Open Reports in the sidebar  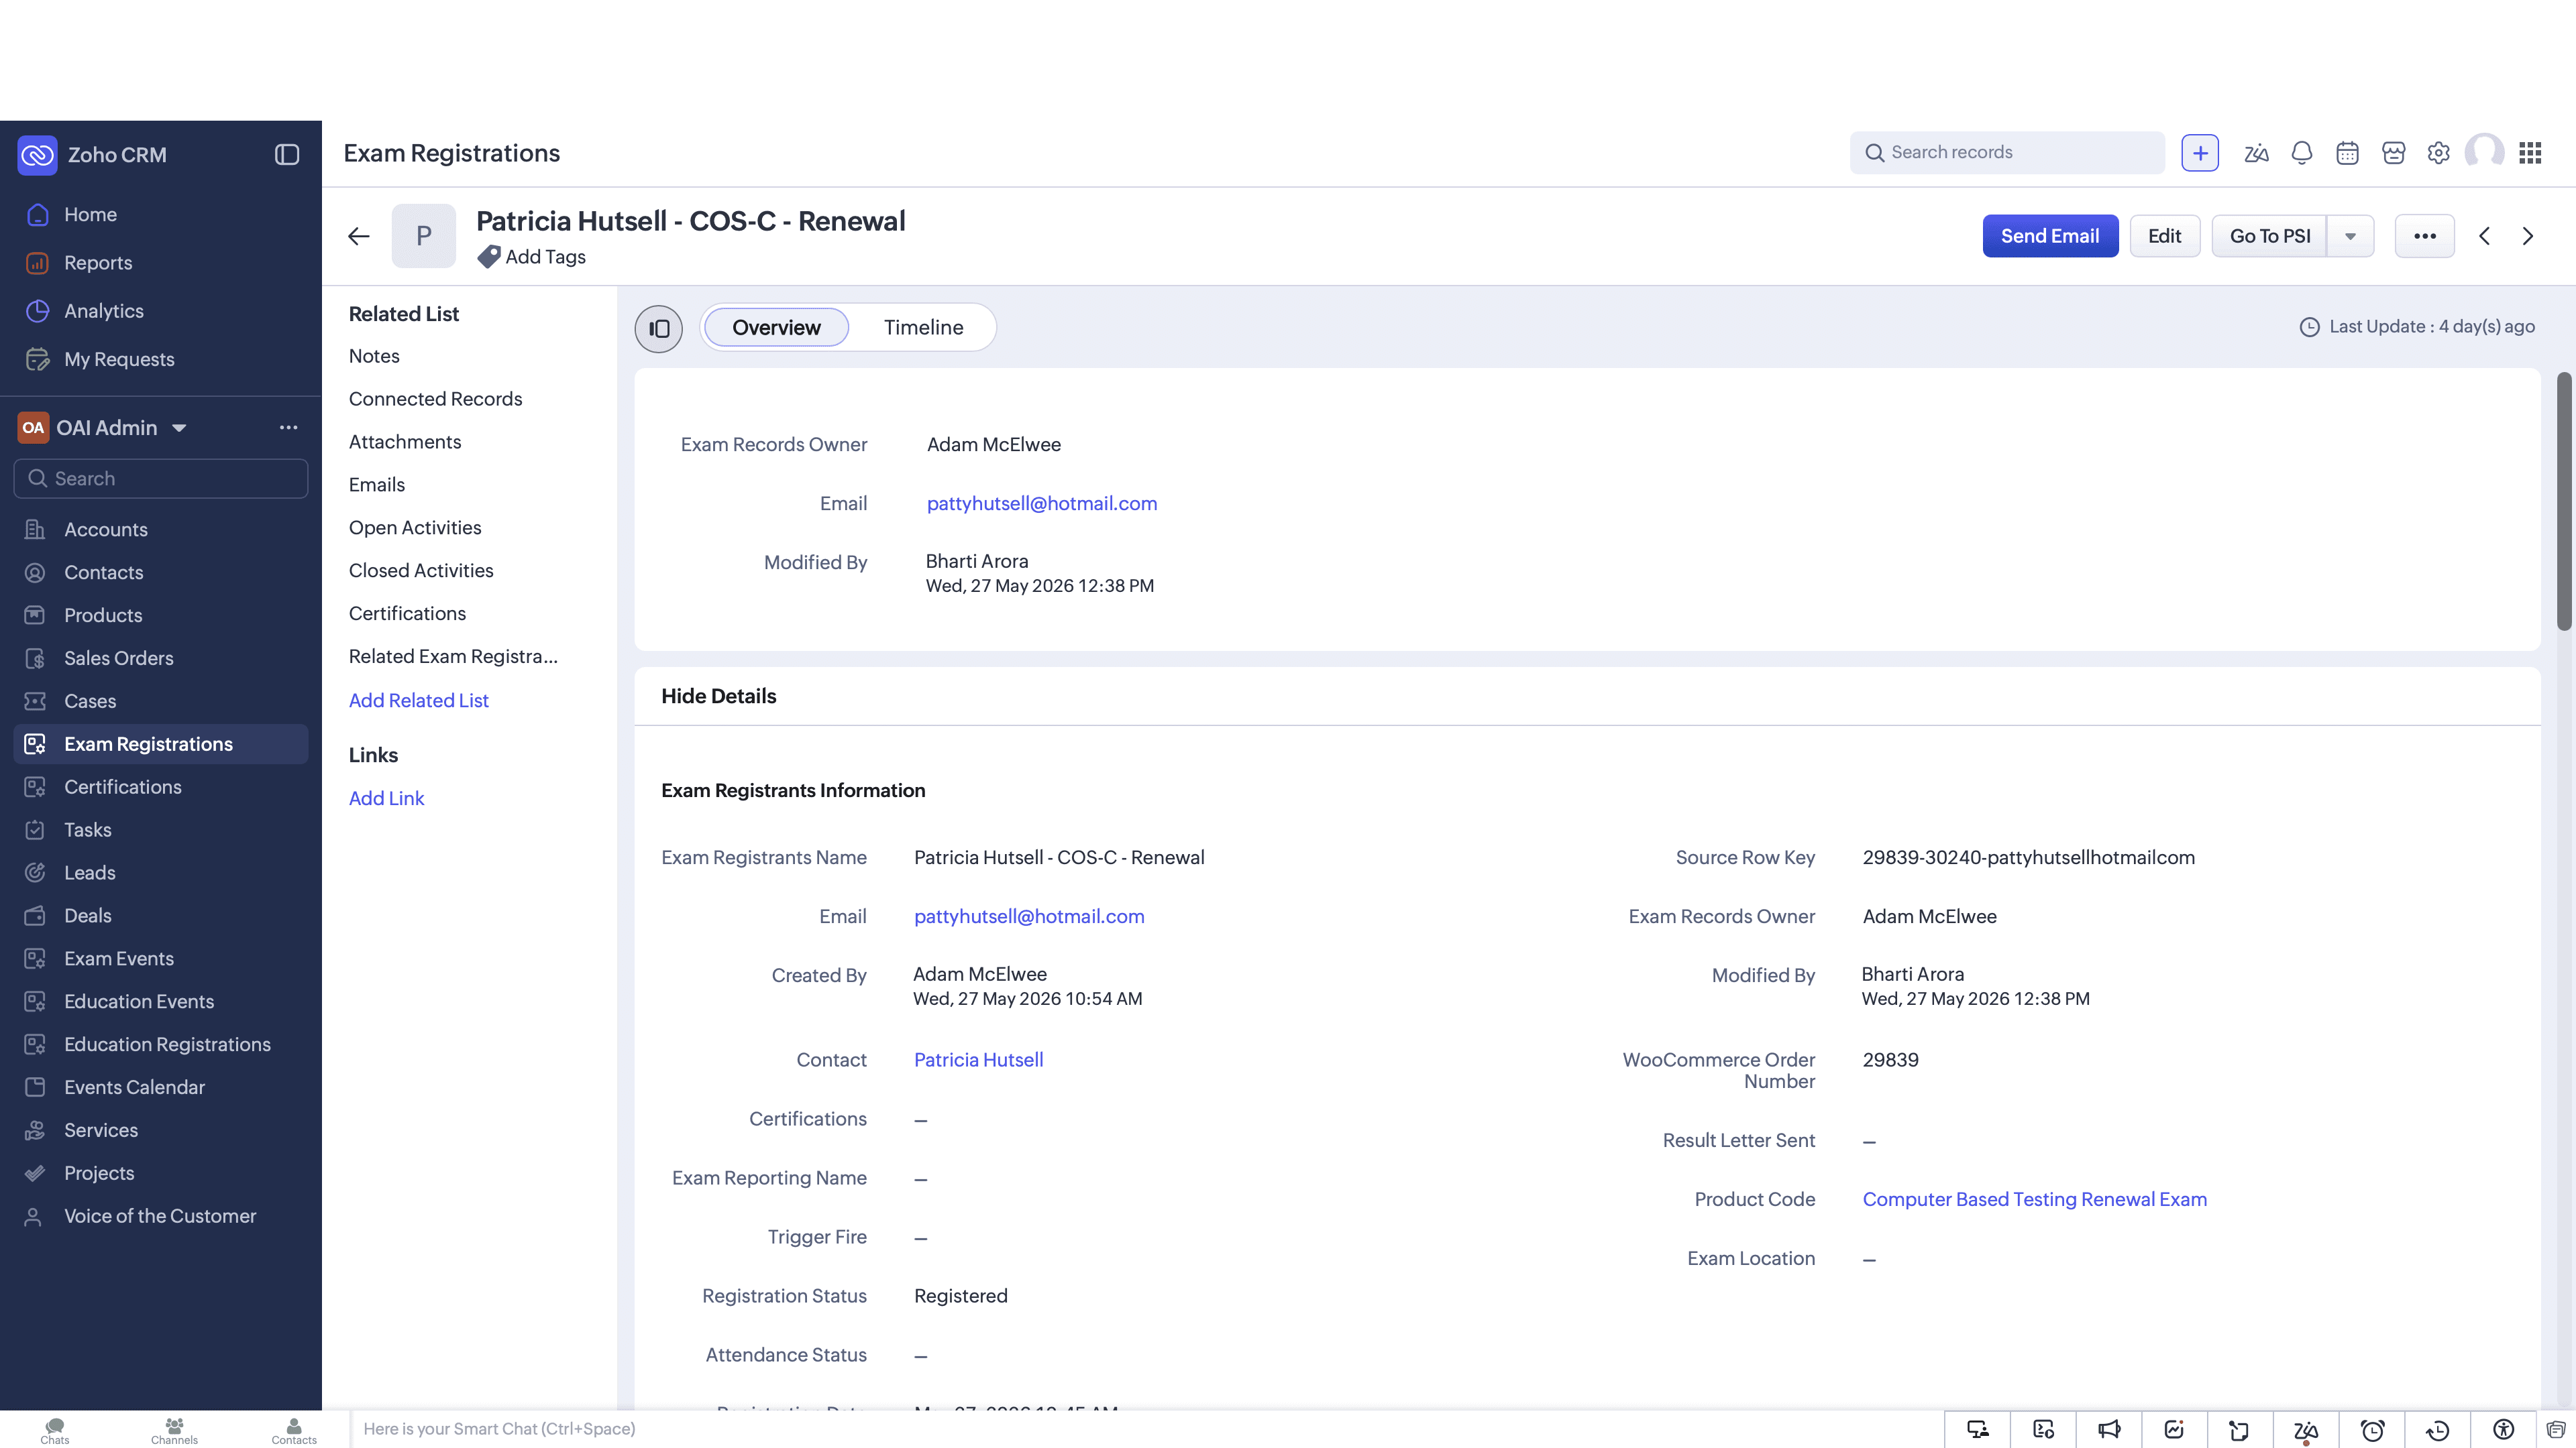(161, 263)
